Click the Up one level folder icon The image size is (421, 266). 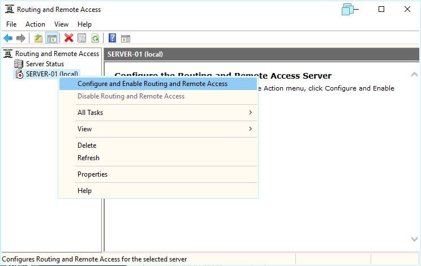pyautogui.click(x=38, y=38)
